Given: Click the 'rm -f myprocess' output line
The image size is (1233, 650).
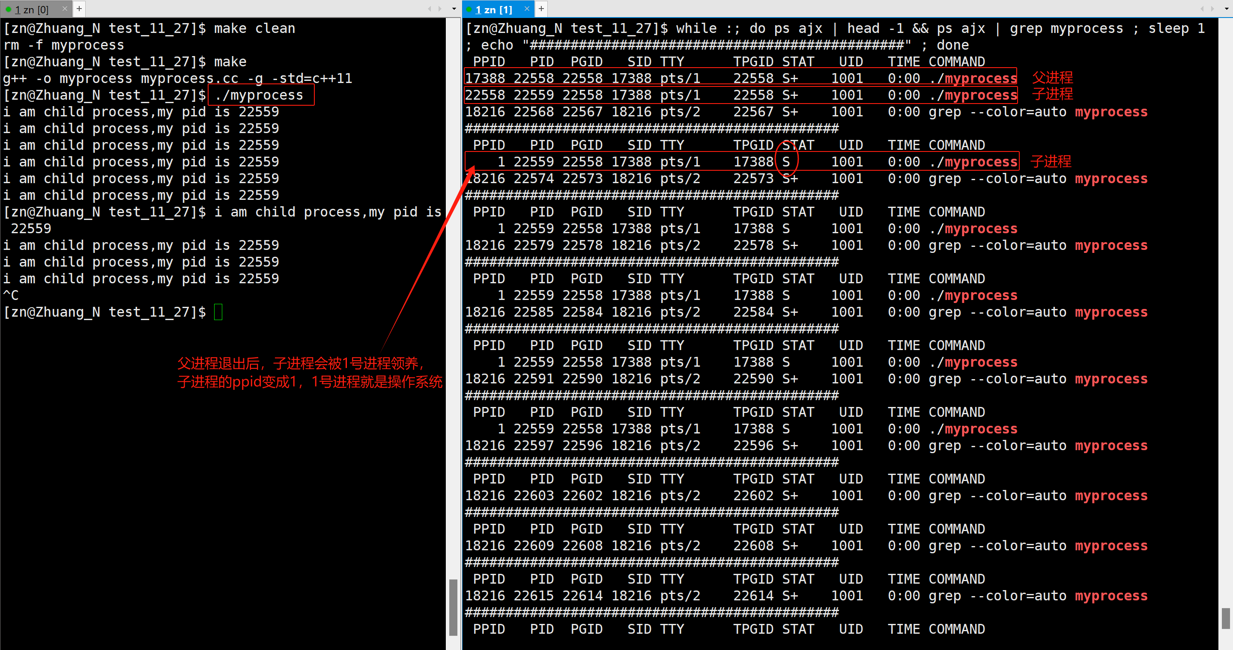Looking at the screenshot, I should click(x=64, y=45).
